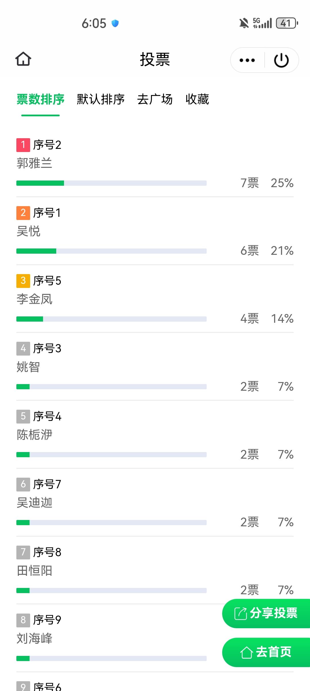Switch to 默认排序 tab

pyautogui.click(x=100, y=99)
